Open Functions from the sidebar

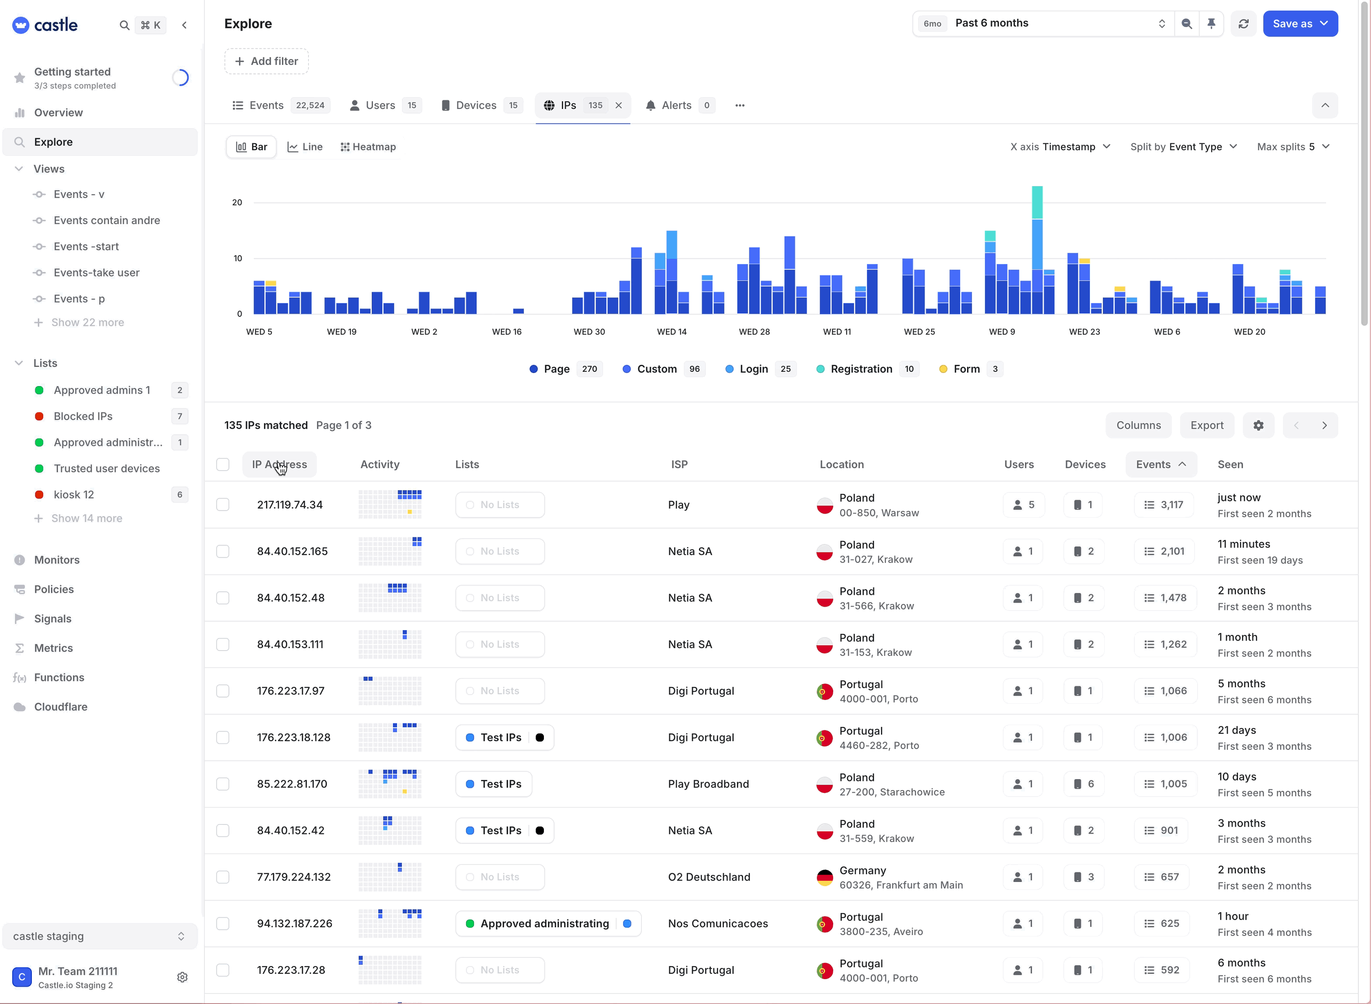[x=59, y=677]
